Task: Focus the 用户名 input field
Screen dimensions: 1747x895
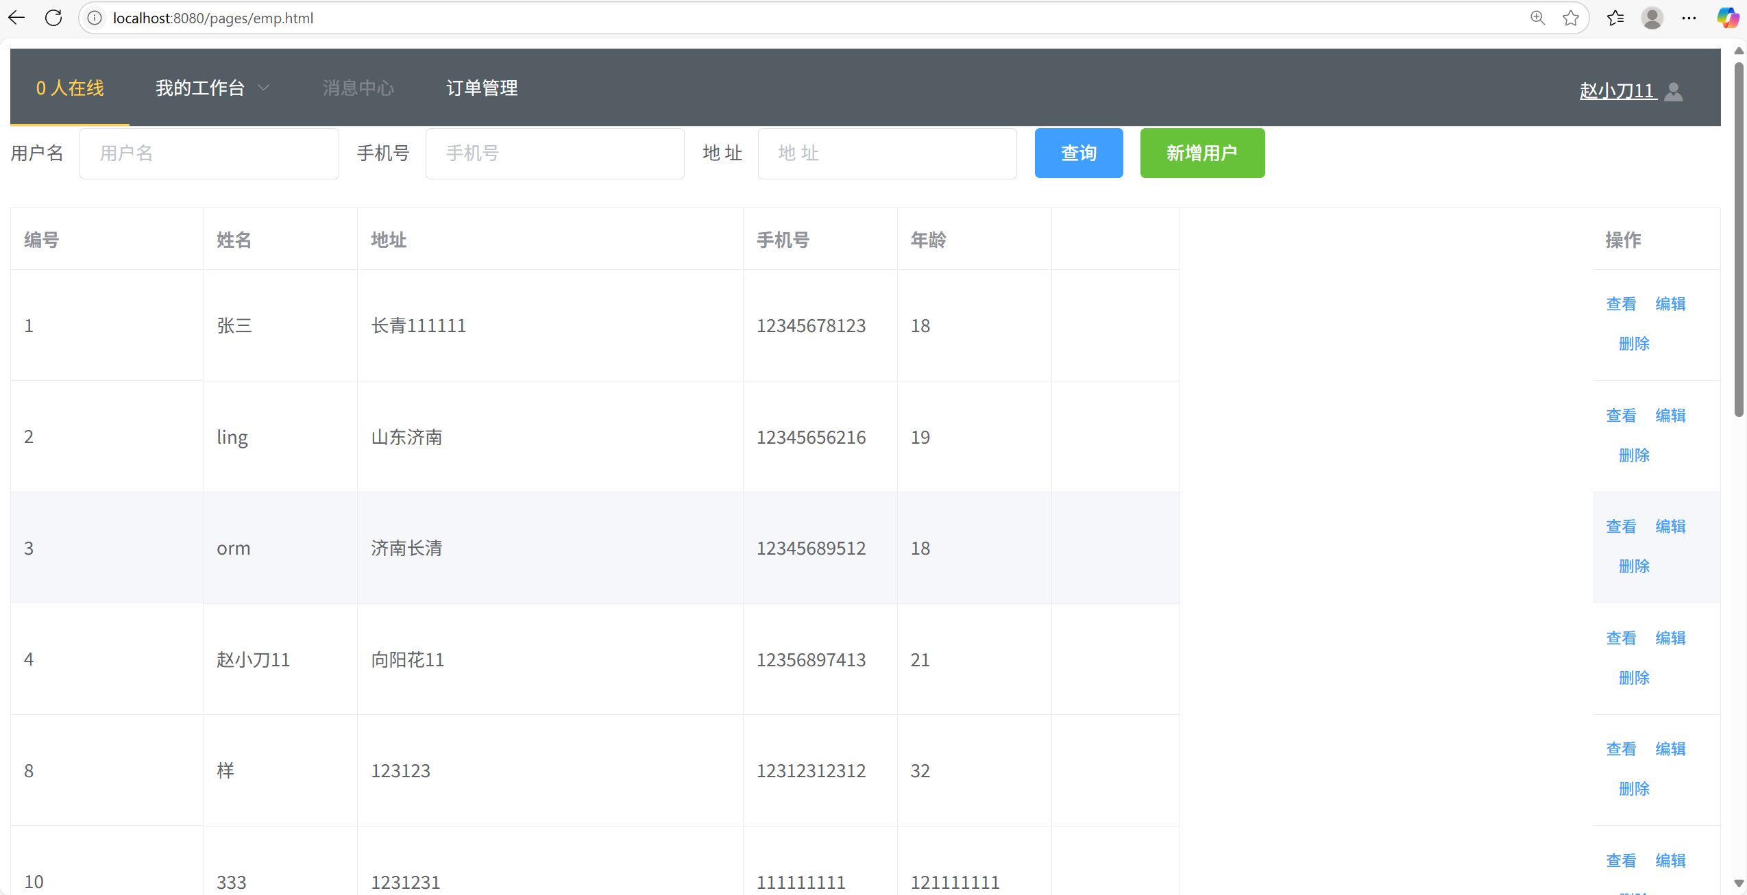Action: pos(209,153)
